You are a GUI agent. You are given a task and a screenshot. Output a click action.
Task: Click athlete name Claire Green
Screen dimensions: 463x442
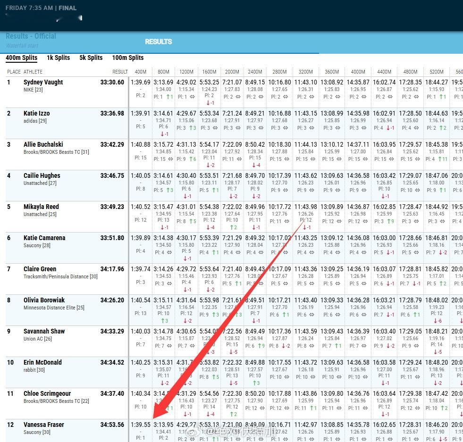tap(40, 269)
